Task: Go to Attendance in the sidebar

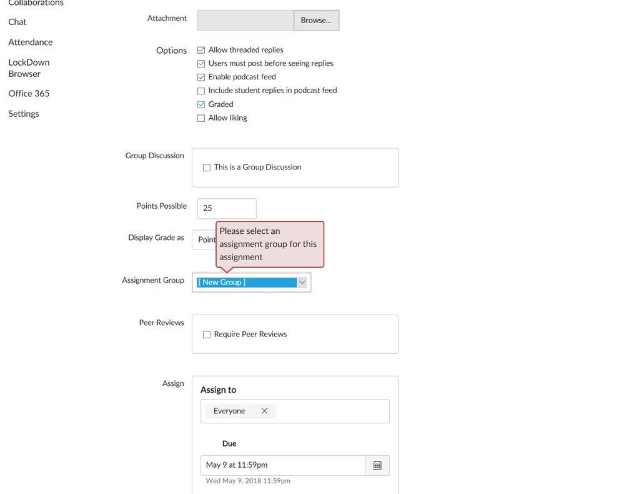Action: (31, 43)
